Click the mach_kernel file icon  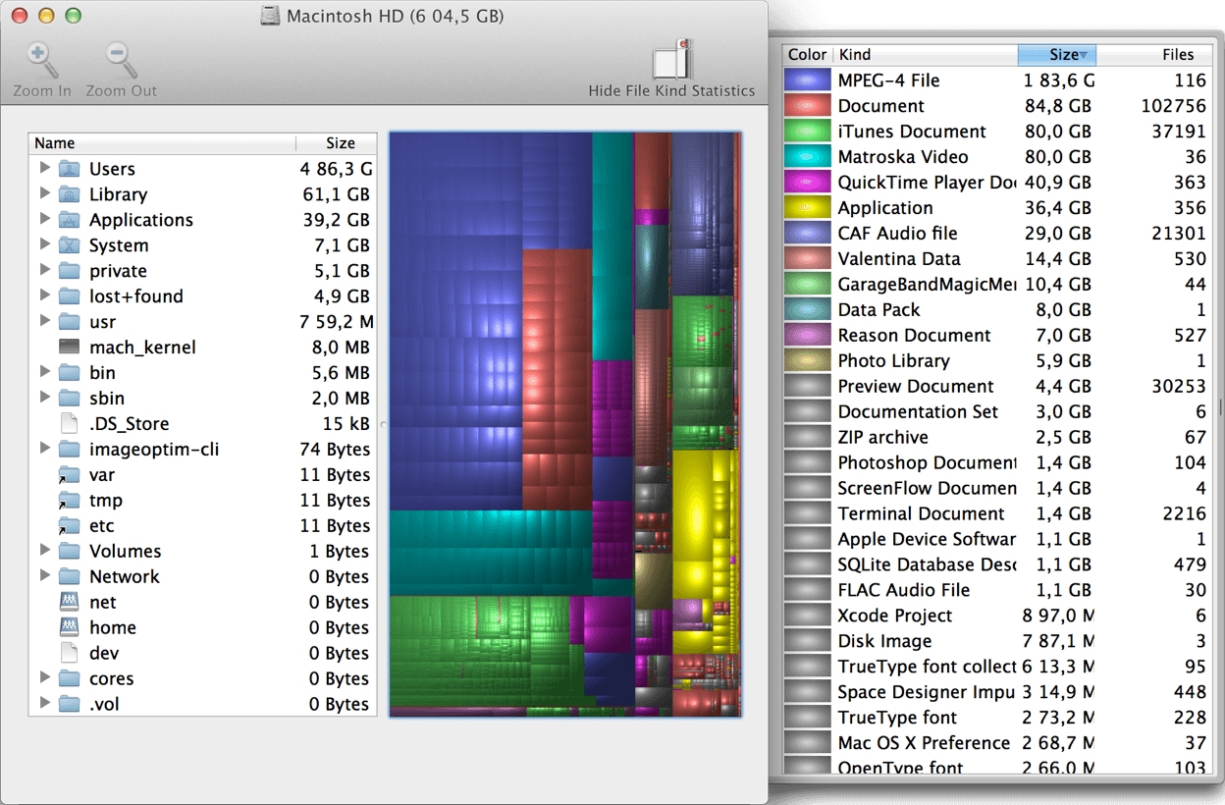69,348
